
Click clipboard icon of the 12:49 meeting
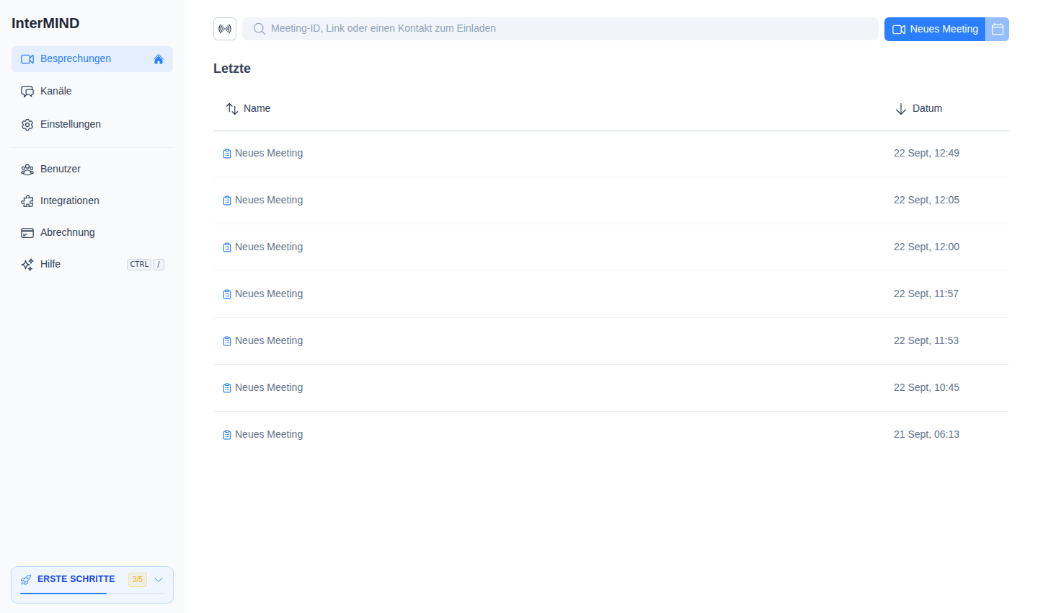coord(227,154)
